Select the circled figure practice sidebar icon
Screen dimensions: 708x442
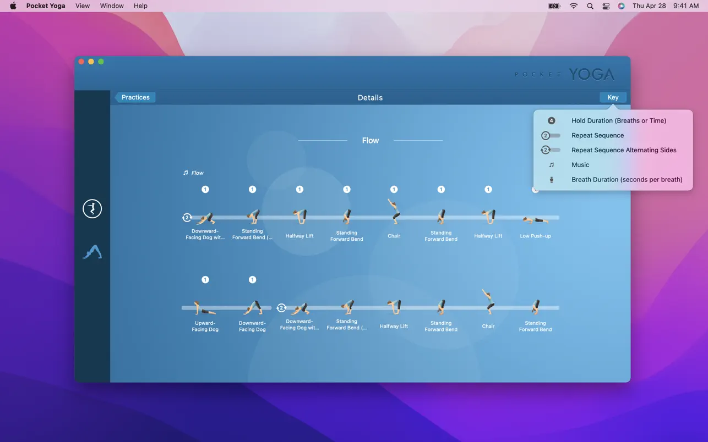tap(92, 209)
